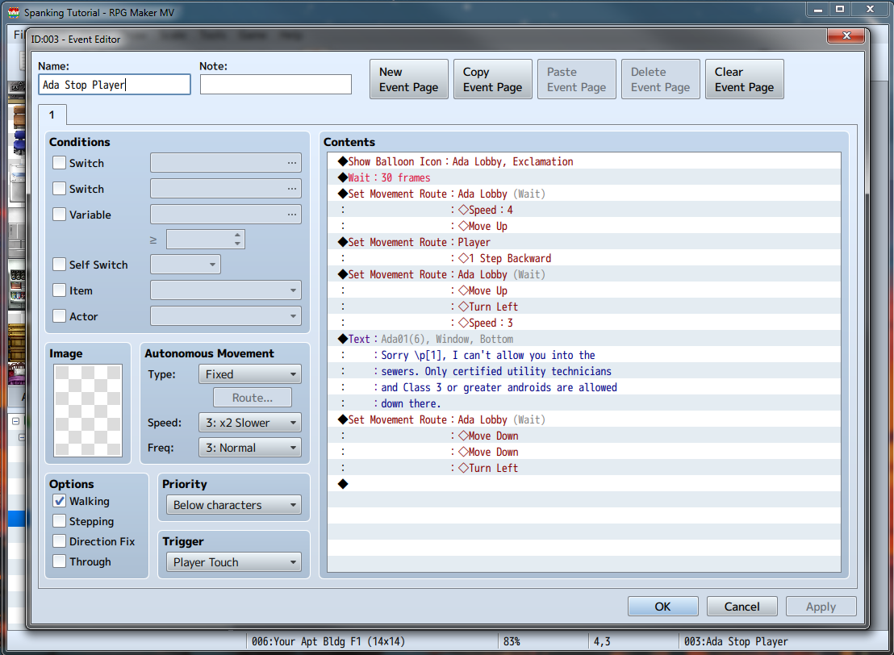Select 'sewers. Only certified utility technicians' line
Image resolution: width=894 pixels, height=655 pixels.
point(584,371)
